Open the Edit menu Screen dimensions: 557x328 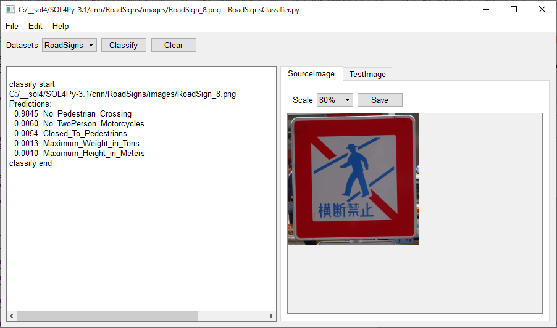35,27
